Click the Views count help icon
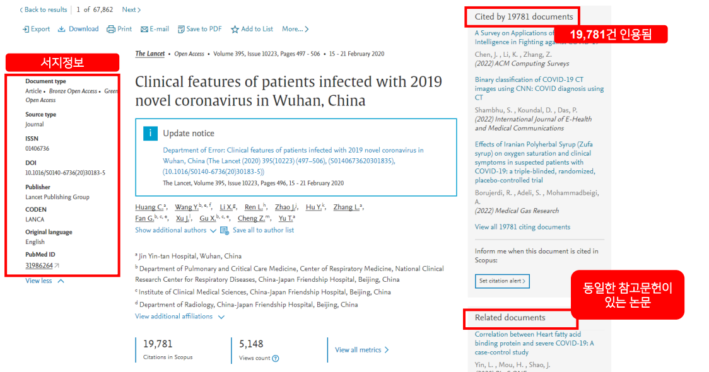 tap(276, 358)
